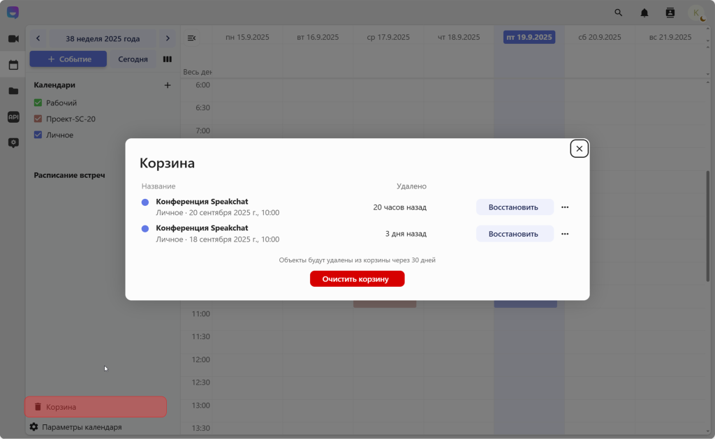Viewport: 715px width, 439px height.
Task: Open video meetings icon in left sidebar
Action: (13, 38)
